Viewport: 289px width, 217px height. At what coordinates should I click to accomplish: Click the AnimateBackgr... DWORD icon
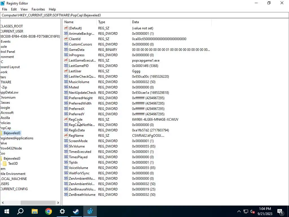66,33
